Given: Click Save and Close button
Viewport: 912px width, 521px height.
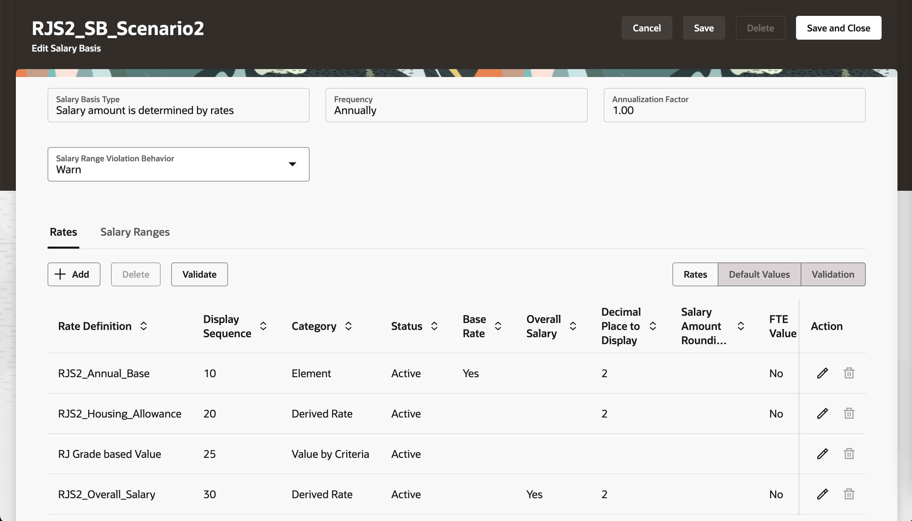Looking at the screenshot, I should tap(838, 28).
